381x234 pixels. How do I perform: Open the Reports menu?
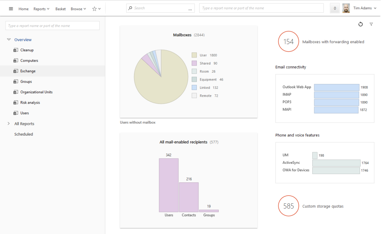pyautogui.click(x=41, y=8)
